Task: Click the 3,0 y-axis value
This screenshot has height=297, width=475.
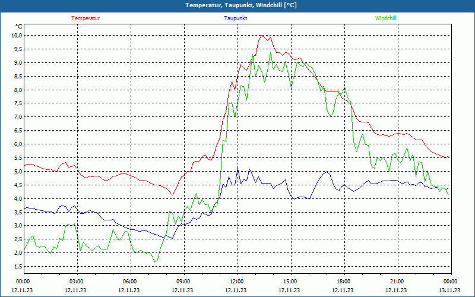Action: pyautogui.click(x=18, y=226)
